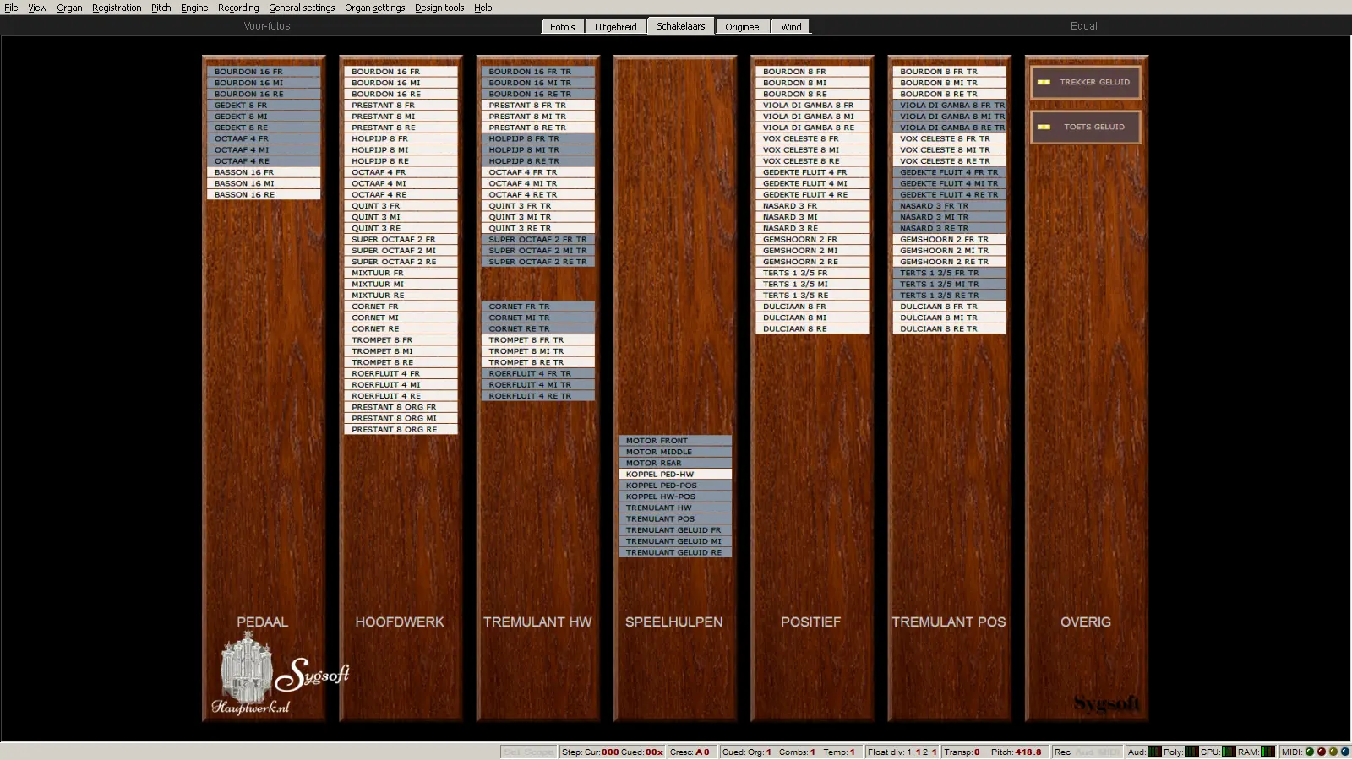Viewport: 1352px width, 760px height.
Task: Expand the Registration menu
Action: 117,8
